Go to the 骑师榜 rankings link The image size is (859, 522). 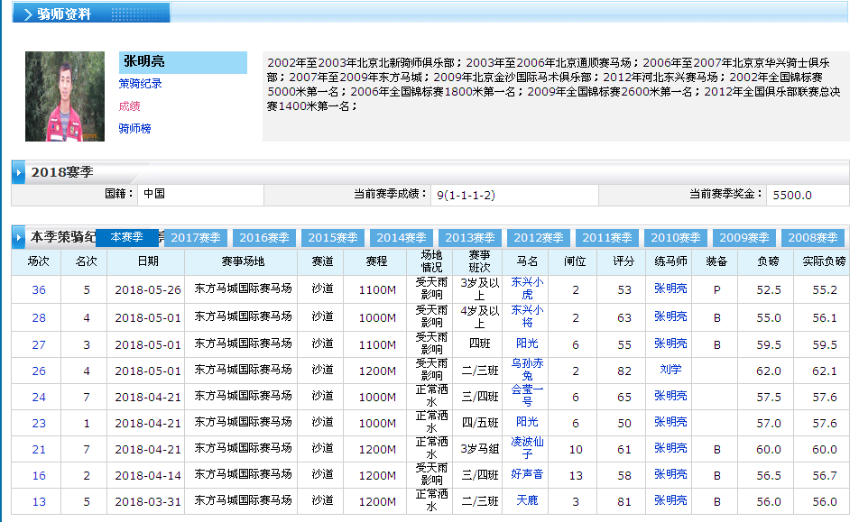[x=134, y=129]
